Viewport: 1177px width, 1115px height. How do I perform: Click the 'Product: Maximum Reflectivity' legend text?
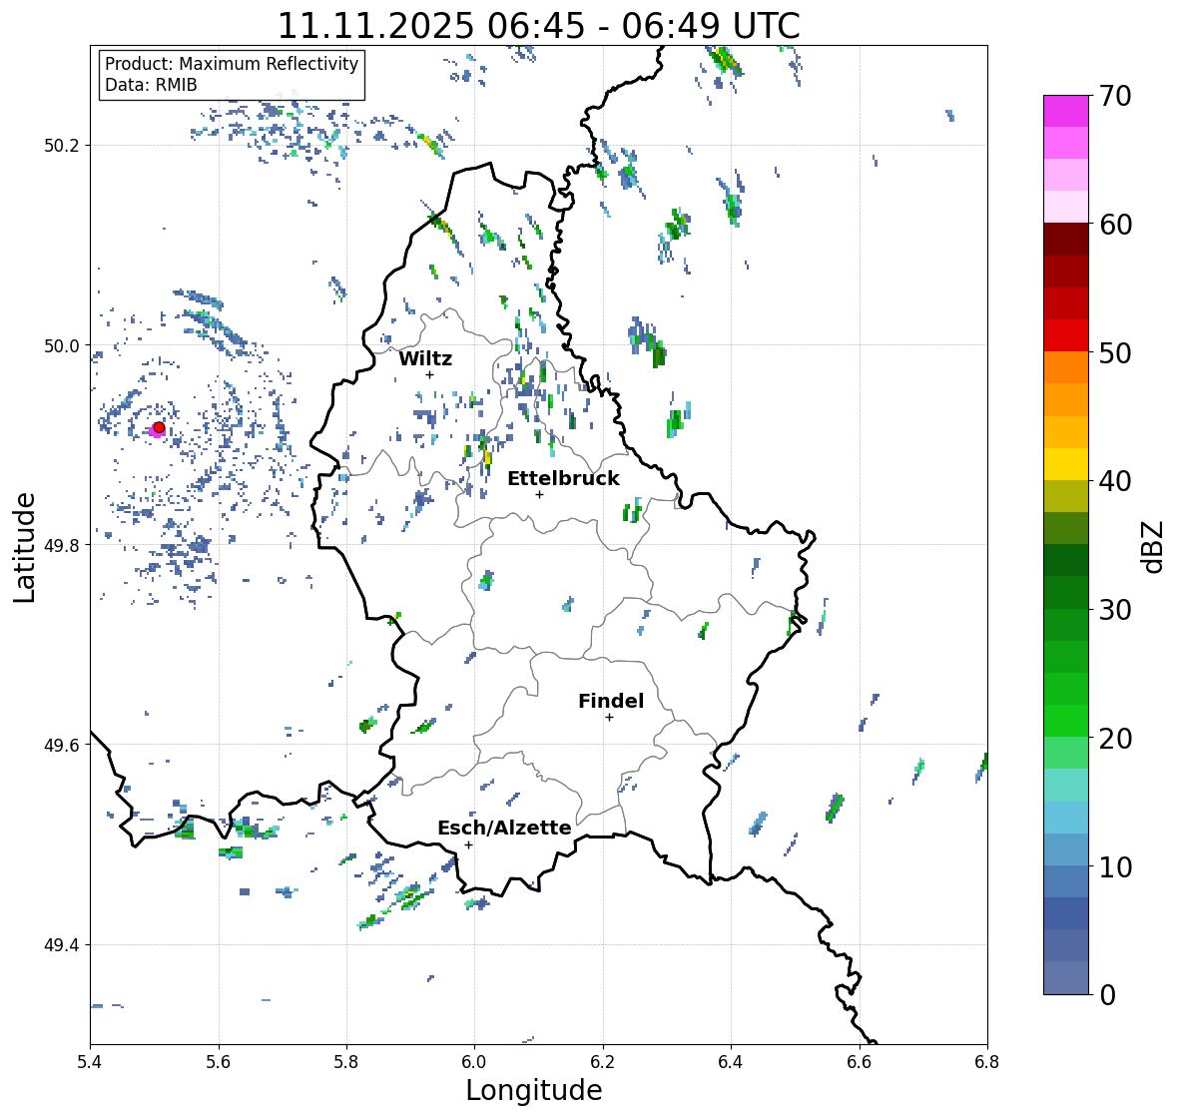coord(232,64)
